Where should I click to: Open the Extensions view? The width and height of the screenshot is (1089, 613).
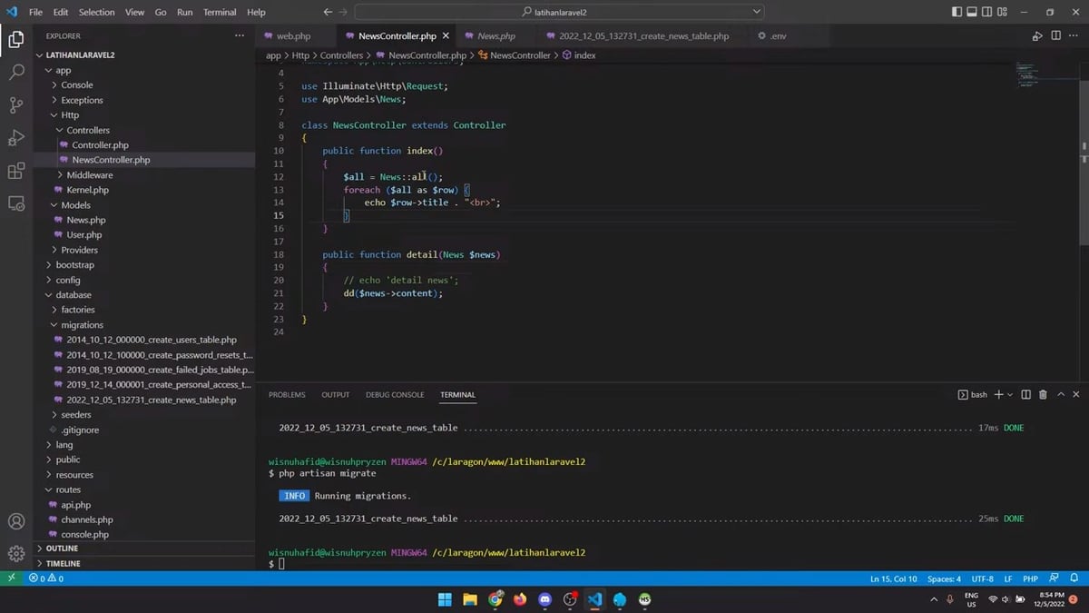[x=16, y=171]
